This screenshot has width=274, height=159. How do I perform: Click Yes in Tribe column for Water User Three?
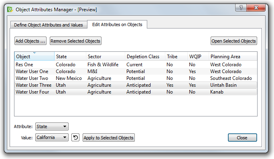(170, 85)
